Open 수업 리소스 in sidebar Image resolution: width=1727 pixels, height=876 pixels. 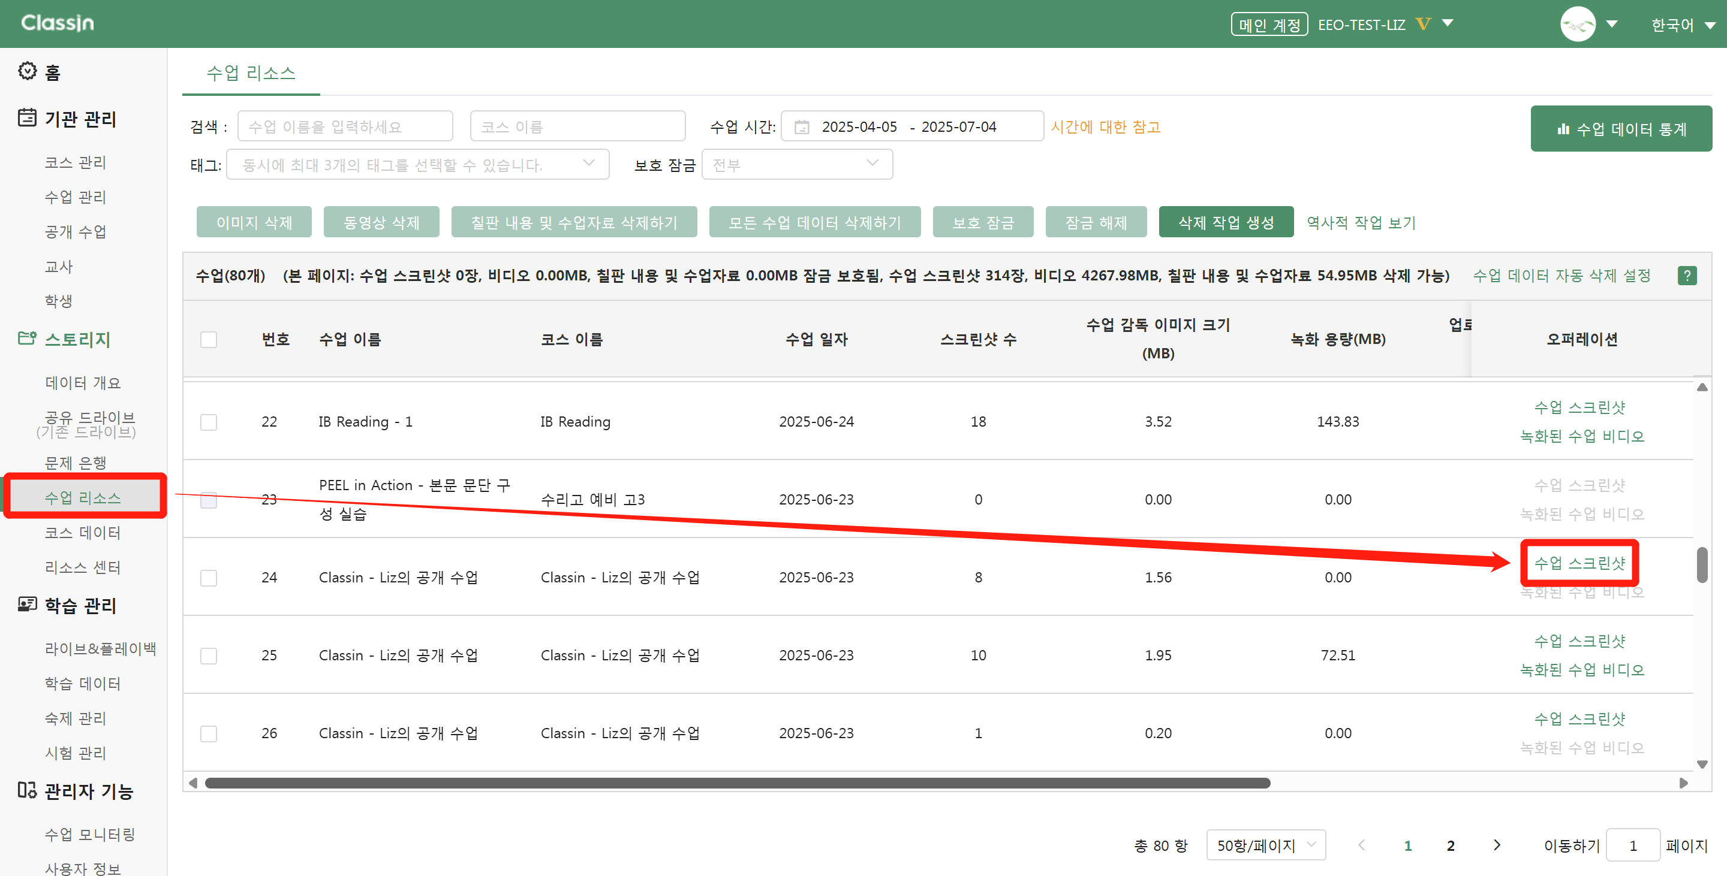pos(83,497)
